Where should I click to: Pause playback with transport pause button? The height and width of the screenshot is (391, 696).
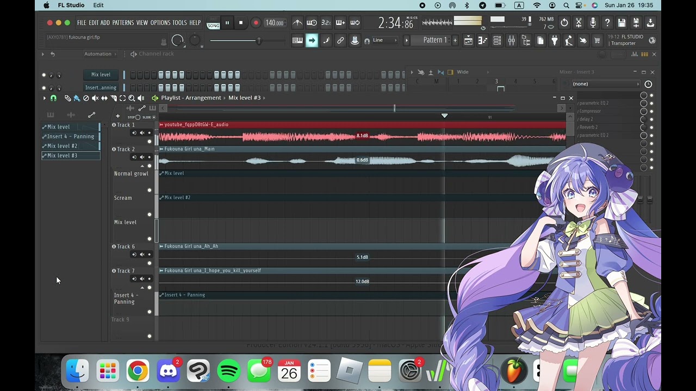[227, 23]
